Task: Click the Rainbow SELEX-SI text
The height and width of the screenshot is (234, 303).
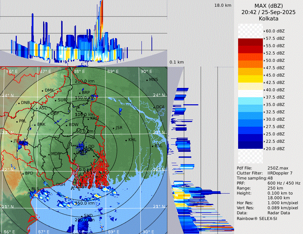Action: coord(257,218)
